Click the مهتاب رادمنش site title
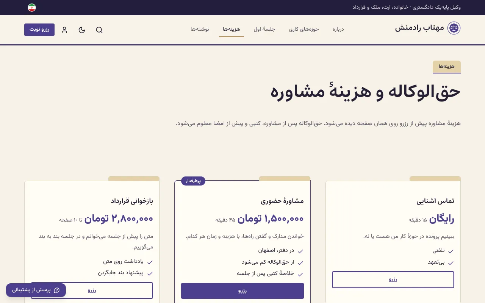485x303 pixels. pos(419,28)
